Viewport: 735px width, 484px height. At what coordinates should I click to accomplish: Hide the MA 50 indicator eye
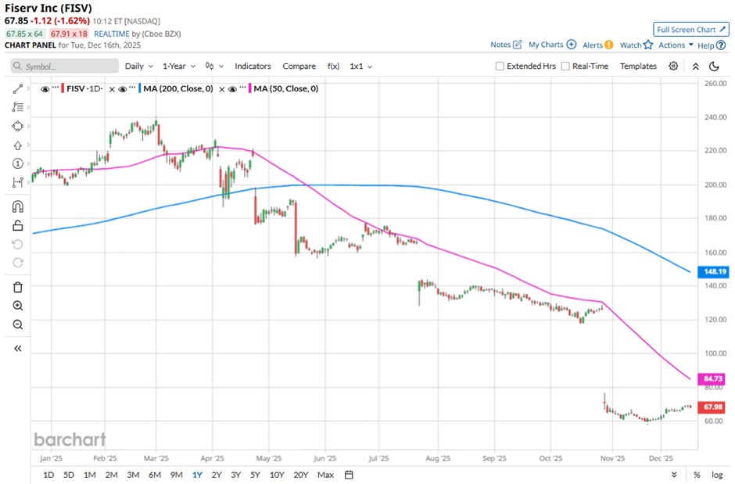pos(232,89)
